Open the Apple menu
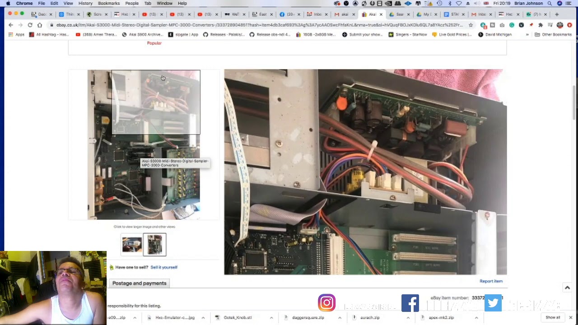This screenshot has height=325, width=578. pos(8,3)
